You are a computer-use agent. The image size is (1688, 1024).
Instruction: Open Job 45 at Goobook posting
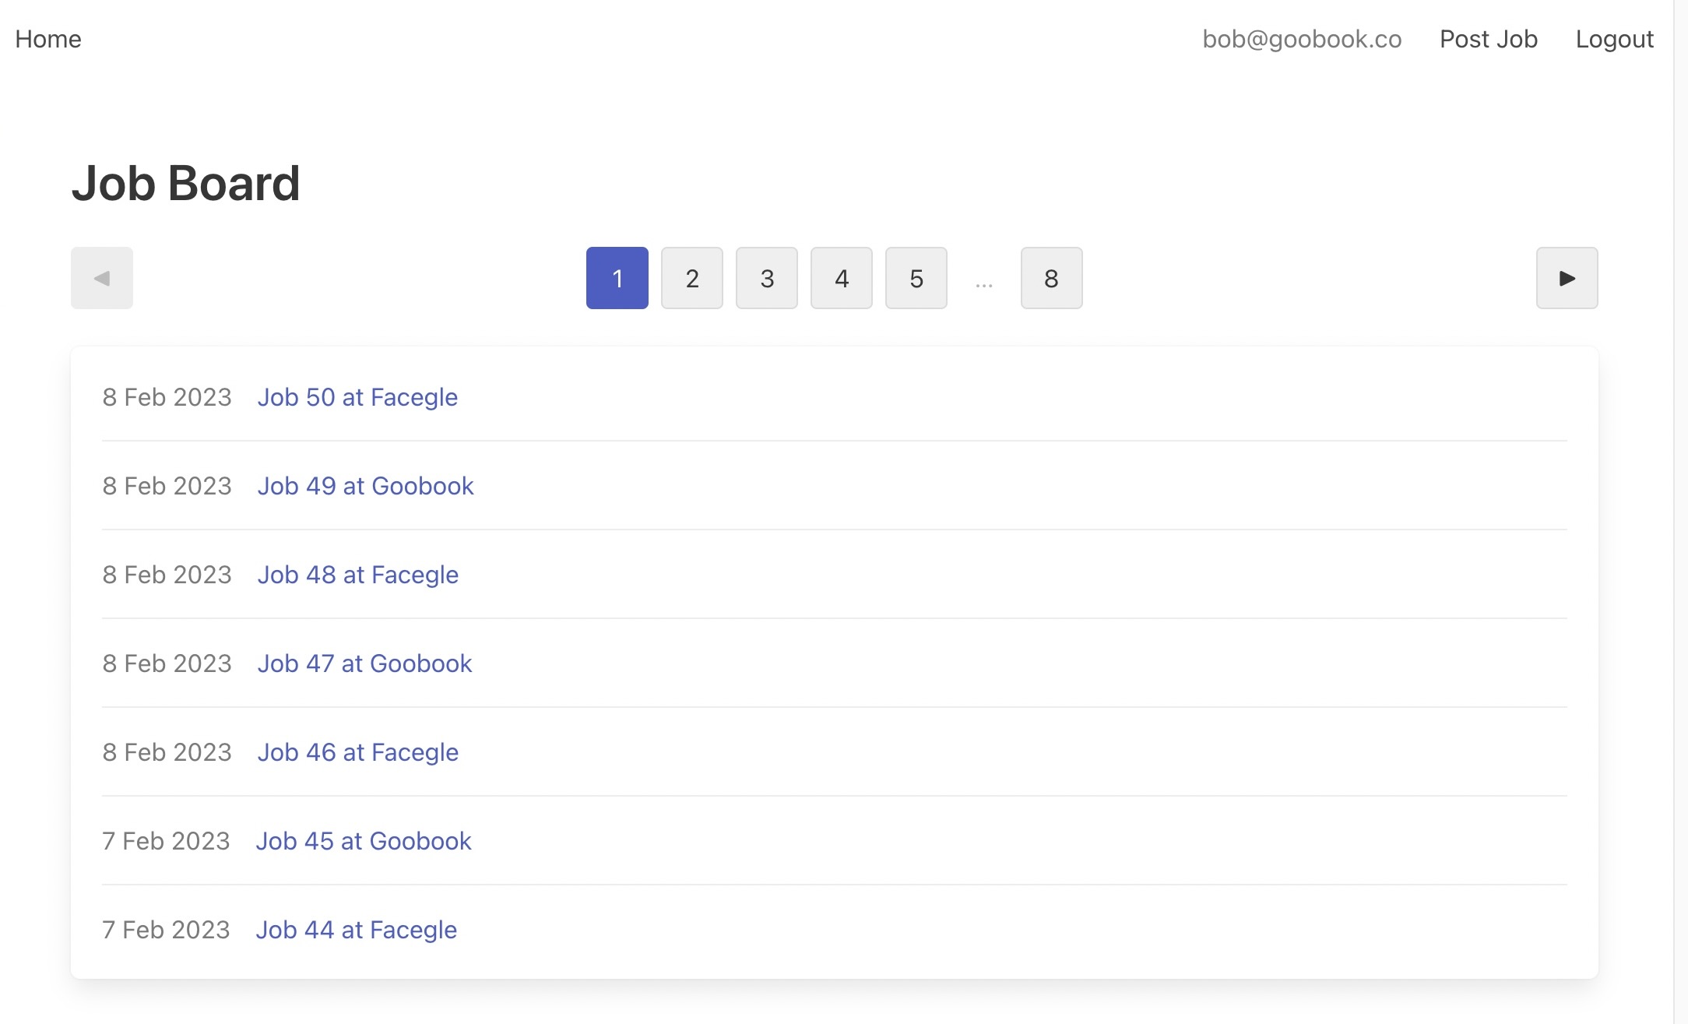point(364,841)
